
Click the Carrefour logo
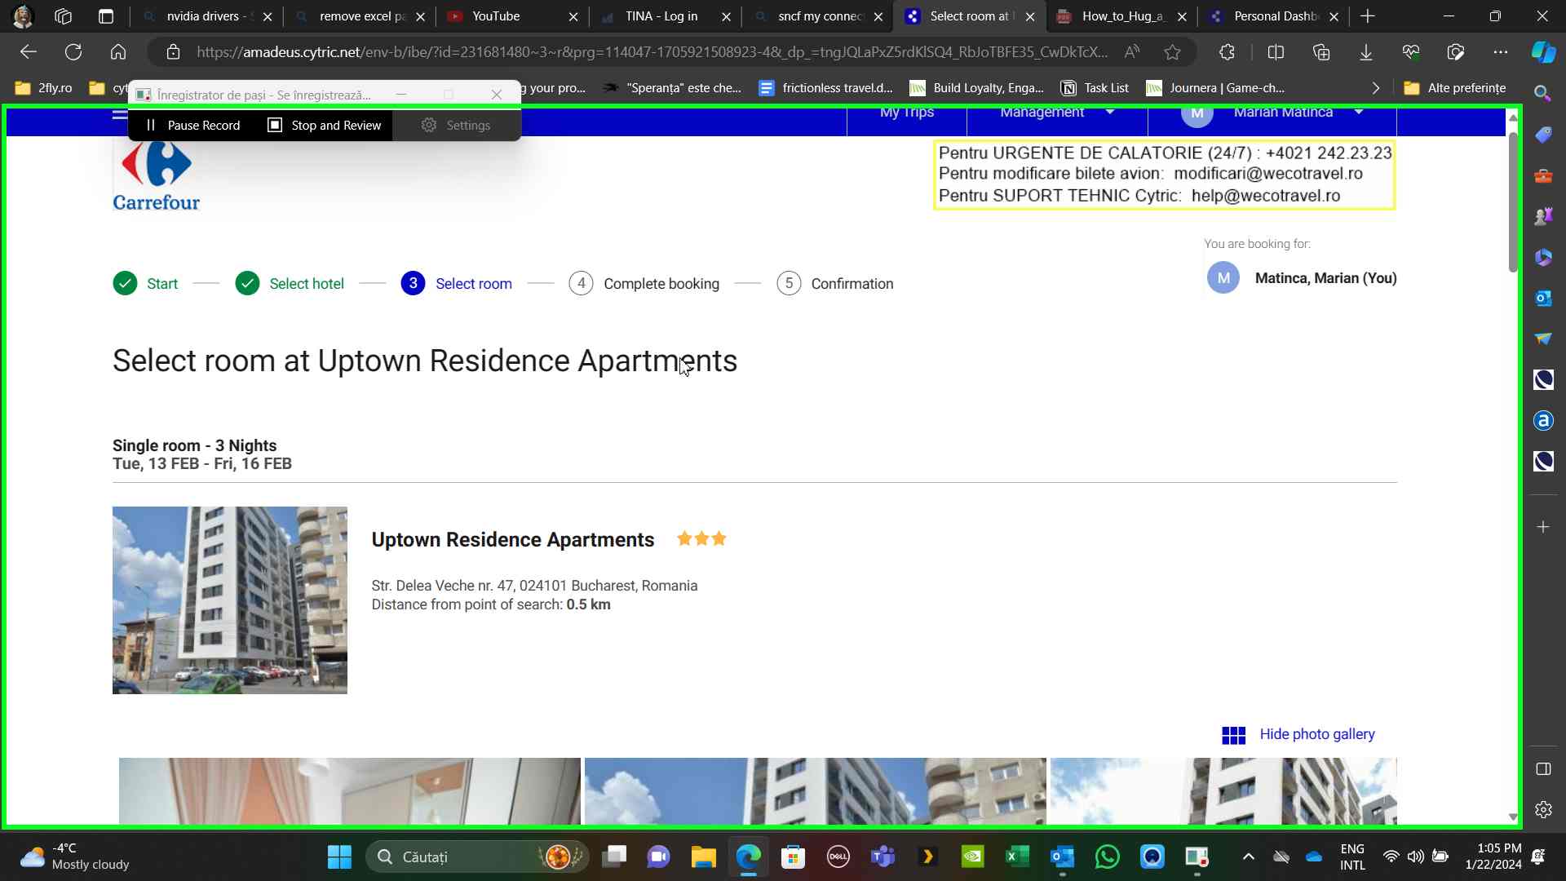[156, 175]
